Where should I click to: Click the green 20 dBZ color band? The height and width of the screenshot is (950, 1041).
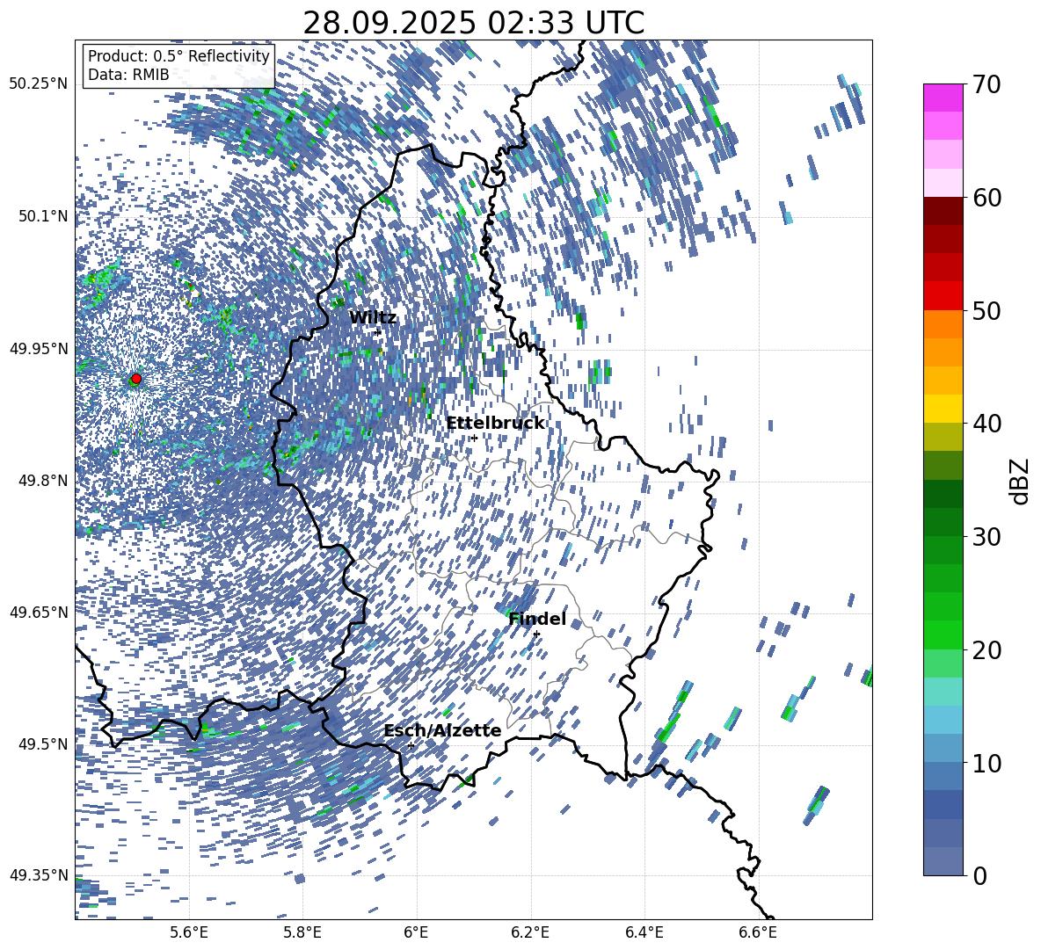pos(943,635)
